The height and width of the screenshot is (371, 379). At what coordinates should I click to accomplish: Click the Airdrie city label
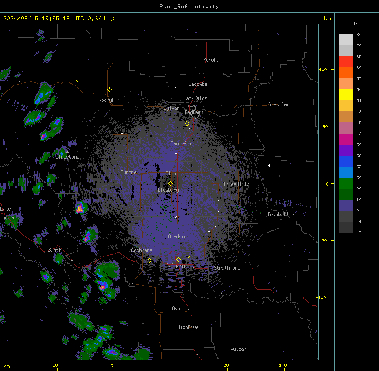coord(178,237)
